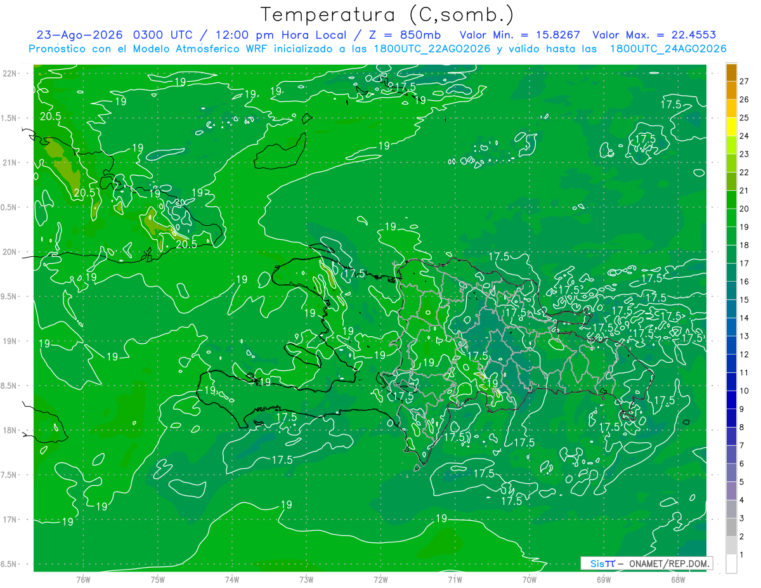Click the legend scale value "26"

click(x=745, y=100)
